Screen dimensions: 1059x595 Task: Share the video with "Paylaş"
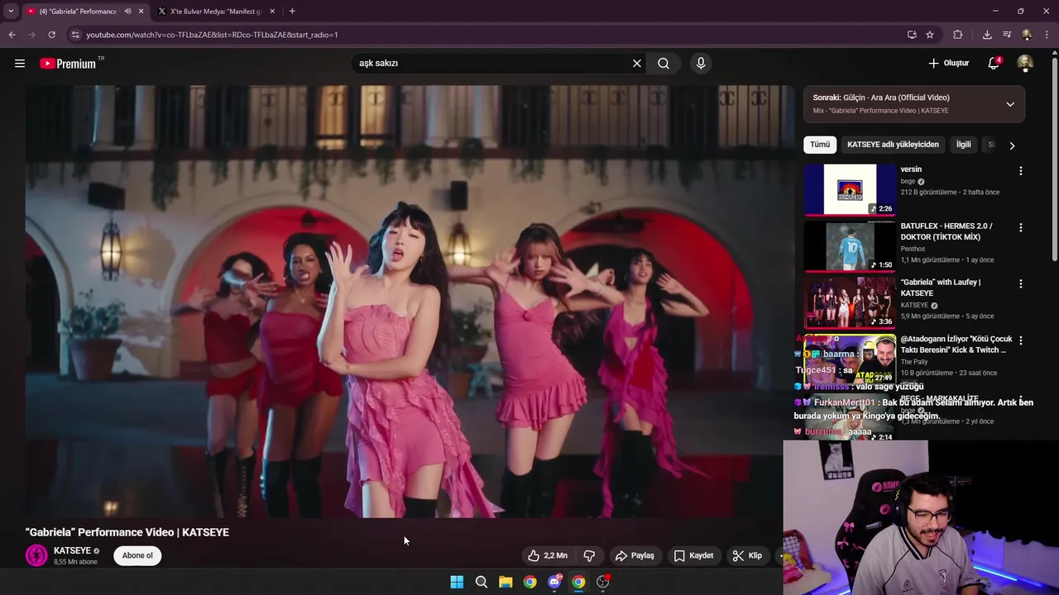635,555
